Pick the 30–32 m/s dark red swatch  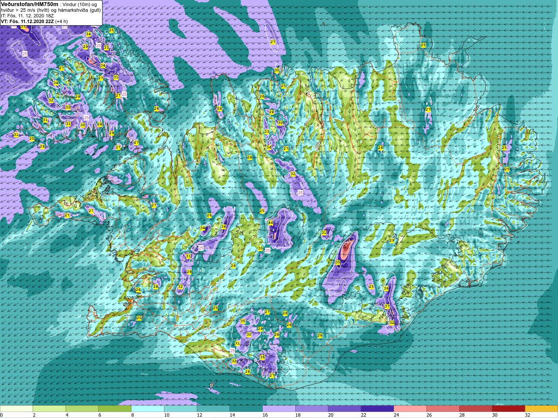click(x=508, y=409)
